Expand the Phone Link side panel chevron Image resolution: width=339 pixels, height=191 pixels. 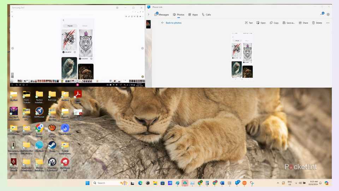pyautogui.click(x=149, y=15)
